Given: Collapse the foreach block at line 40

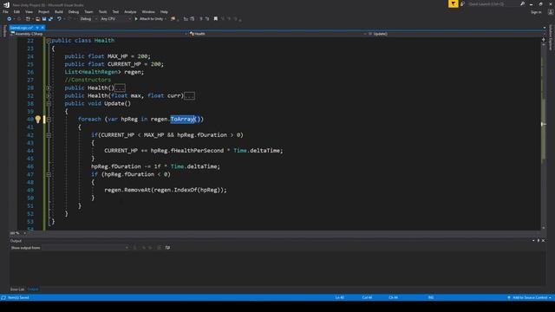Looking at the screenshot, I should click(x=49, y=120).
